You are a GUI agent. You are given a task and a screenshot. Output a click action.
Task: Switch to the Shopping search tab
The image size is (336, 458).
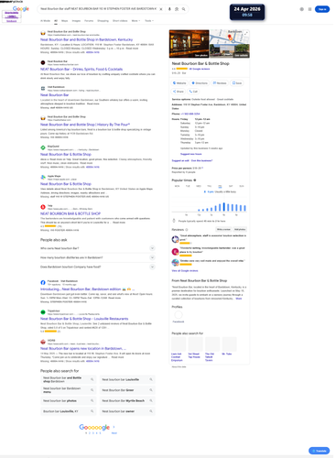click(x=103, y=21)
